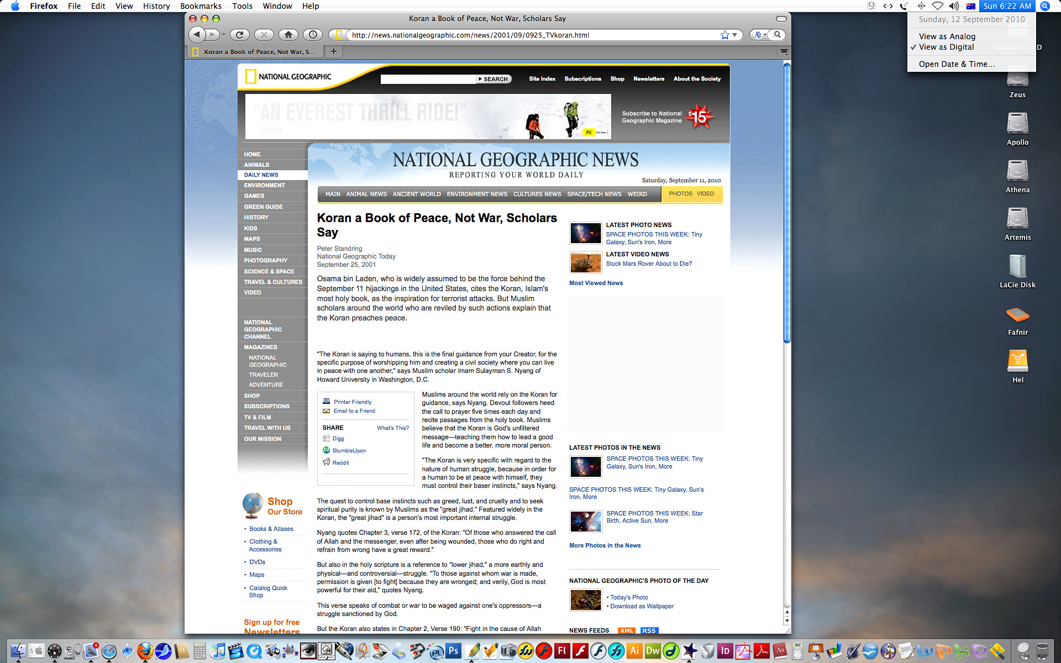Open Finder from the Dock
This screenshot has width=1061, height=663.
18,651
